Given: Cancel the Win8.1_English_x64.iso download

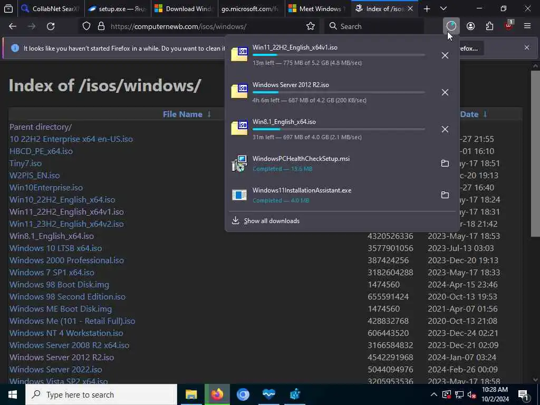Looking at the screenshot, I should [x=445, y=129].
